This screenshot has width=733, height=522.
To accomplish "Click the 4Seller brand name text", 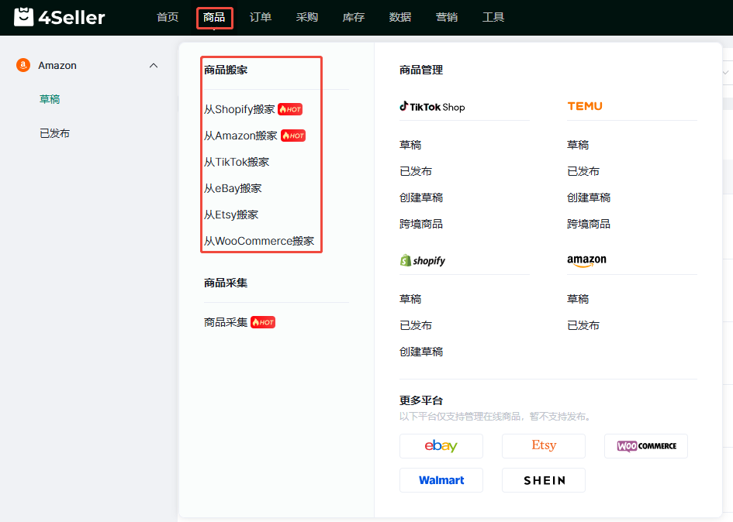I will (x=71, y=18).
